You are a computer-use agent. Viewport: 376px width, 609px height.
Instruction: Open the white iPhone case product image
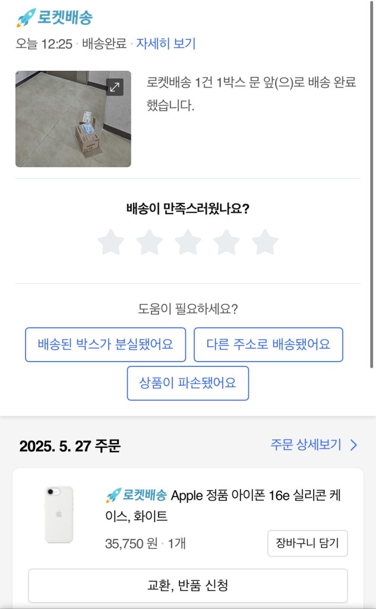(59, 514)
